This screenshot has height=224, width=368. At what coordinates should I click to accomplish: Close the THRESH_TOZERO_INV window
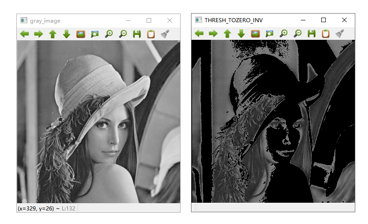[344, 20]
